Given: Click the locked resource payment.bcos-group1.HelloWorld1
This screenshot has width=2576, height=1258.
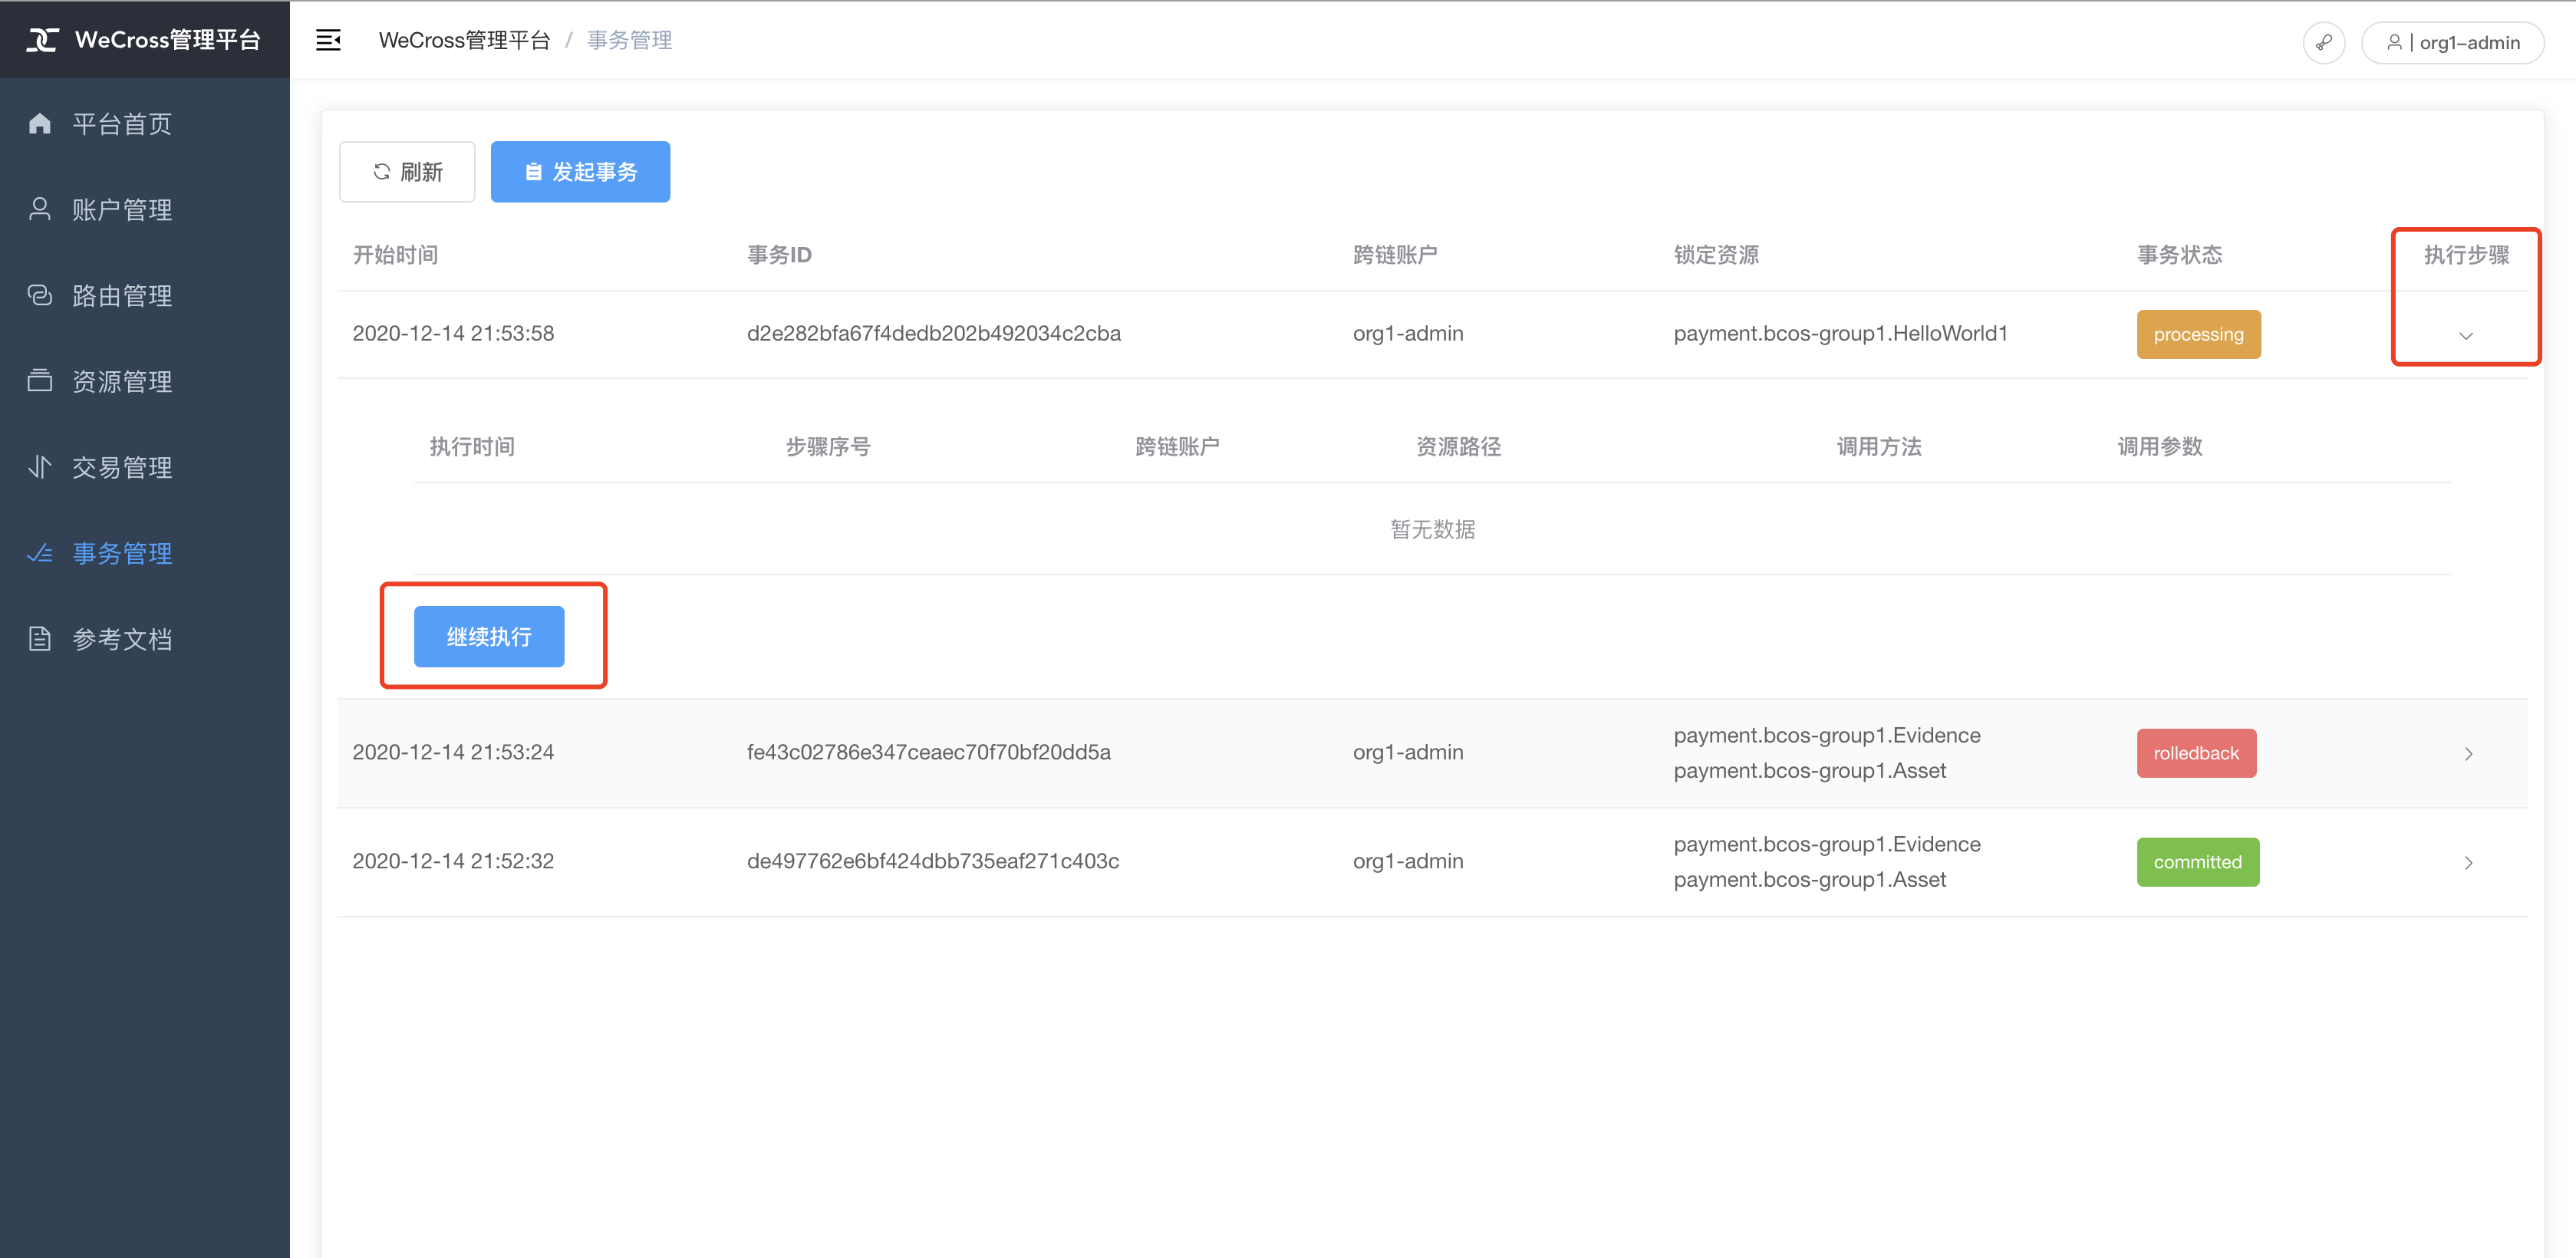Looking at the screenshot, I should coord(1840,333).
